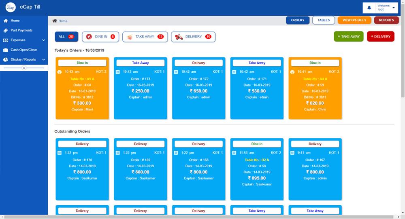Click the horizontal scrollbar at bottom
405x219 pixels.
[x=199, y=217]
